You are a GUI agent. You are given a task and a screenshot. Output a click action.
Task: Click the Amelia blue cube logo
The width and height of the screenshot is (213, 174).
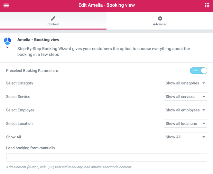tap(7, 41)
